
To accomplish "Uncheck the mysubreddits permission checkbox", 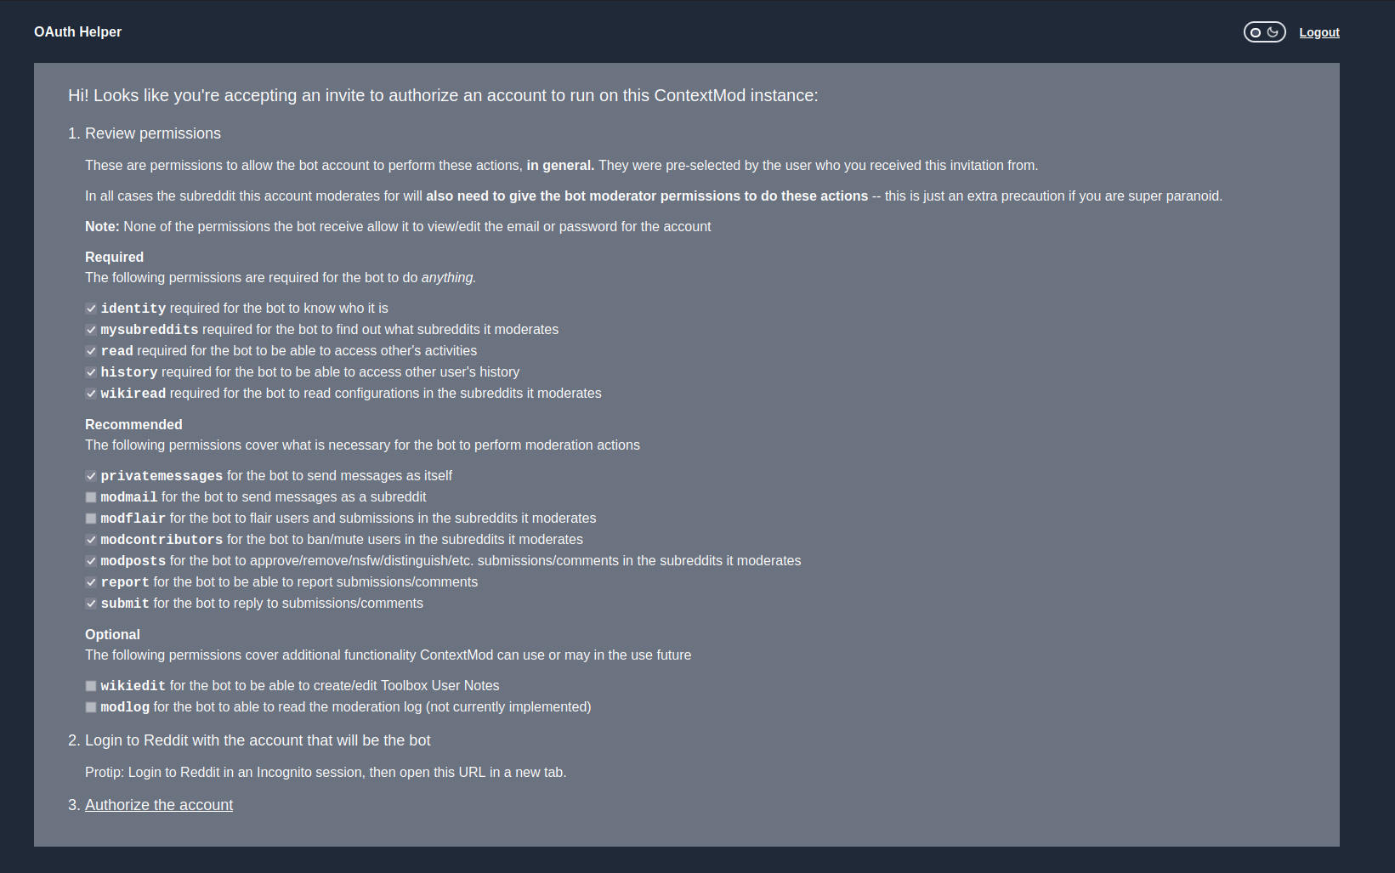I will (91, 330).
